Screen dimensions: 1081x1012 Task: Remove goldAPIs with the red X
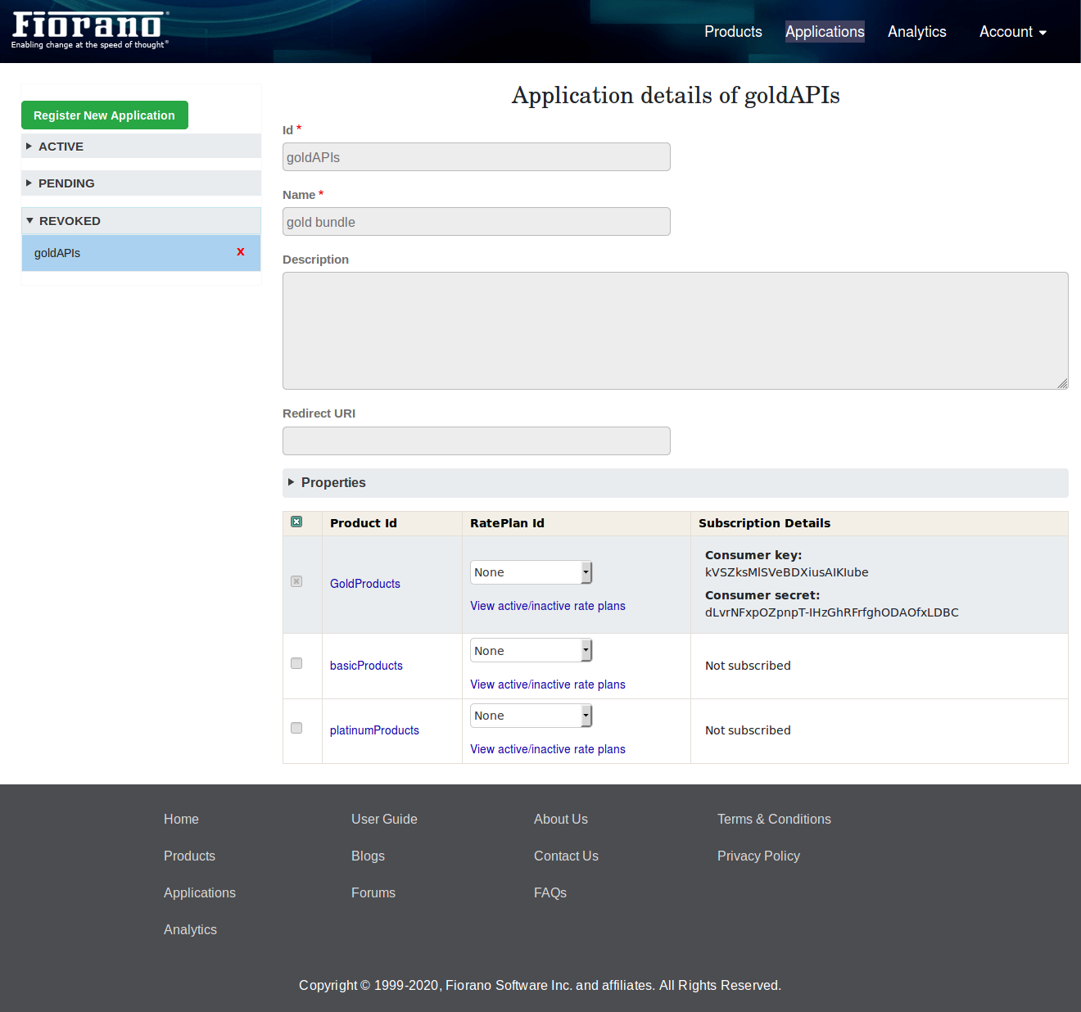click(x=241, y=252)
